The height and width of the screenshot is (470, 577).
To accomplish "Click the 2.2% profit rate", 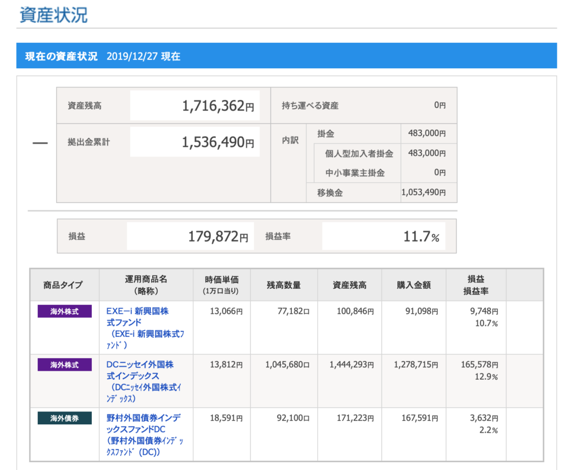I will [489, 431].
